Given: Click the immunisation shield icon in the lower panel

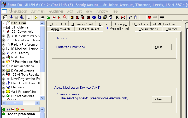Looking at the screenshot, I should (x=13, y=109).
